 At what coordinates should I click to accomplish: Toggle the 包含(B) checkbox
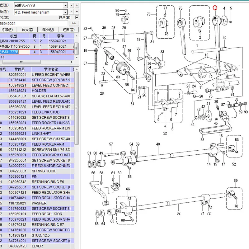(x=77, y=17)
